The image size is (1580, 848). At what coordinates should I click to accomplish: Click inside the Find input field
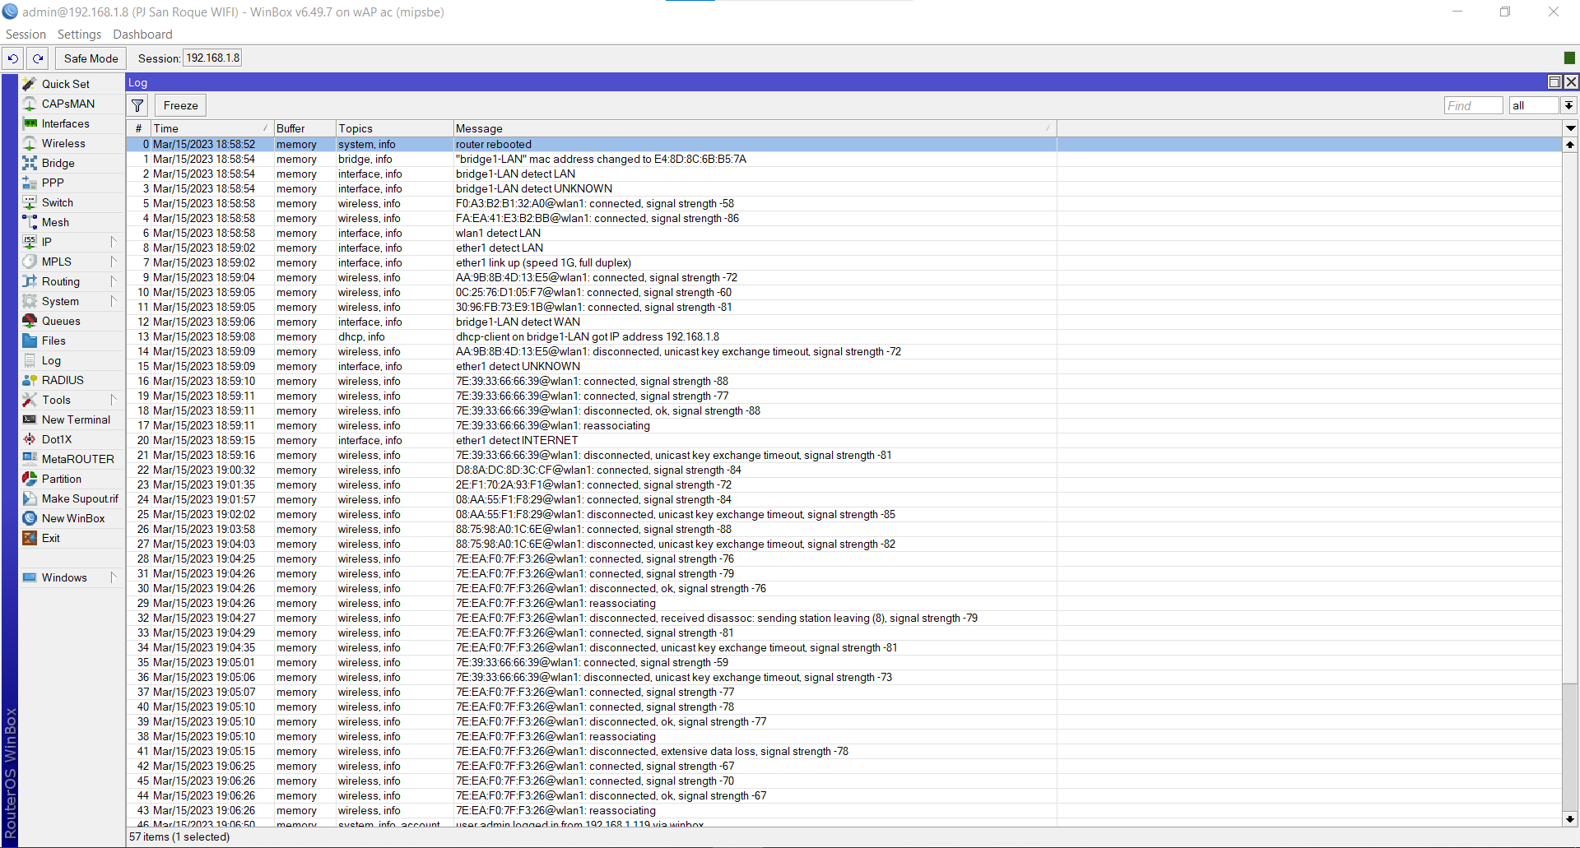(x=1473, y=105)
